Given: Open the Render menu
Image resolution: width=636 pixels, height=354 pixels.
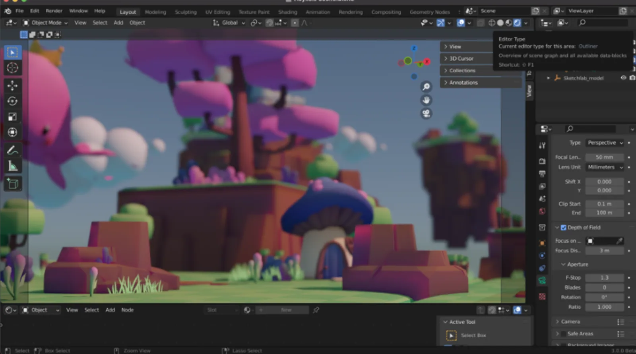Looking at the screenshot, I should (54, 11).
